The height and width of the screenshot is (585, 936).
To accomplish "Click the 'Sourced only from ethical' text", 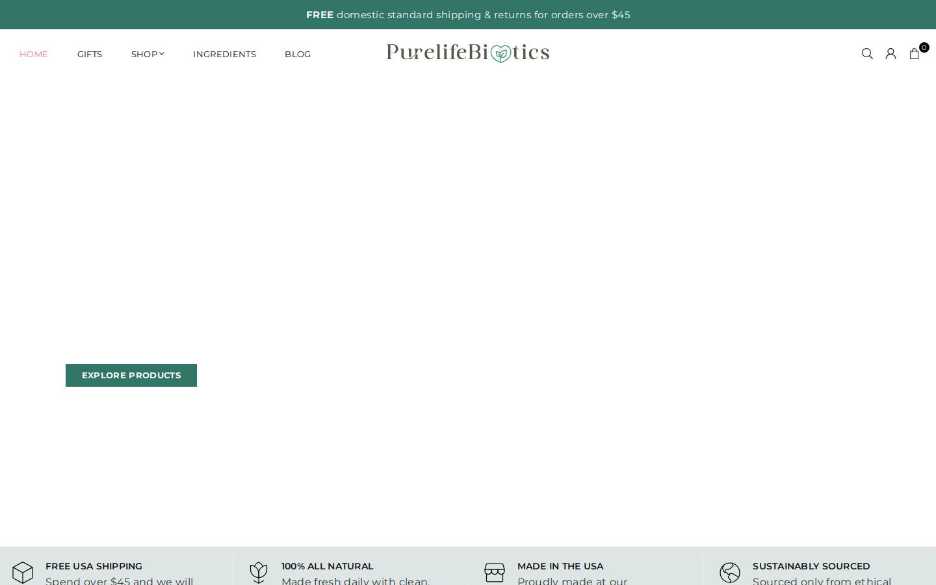I will point(822,580).
